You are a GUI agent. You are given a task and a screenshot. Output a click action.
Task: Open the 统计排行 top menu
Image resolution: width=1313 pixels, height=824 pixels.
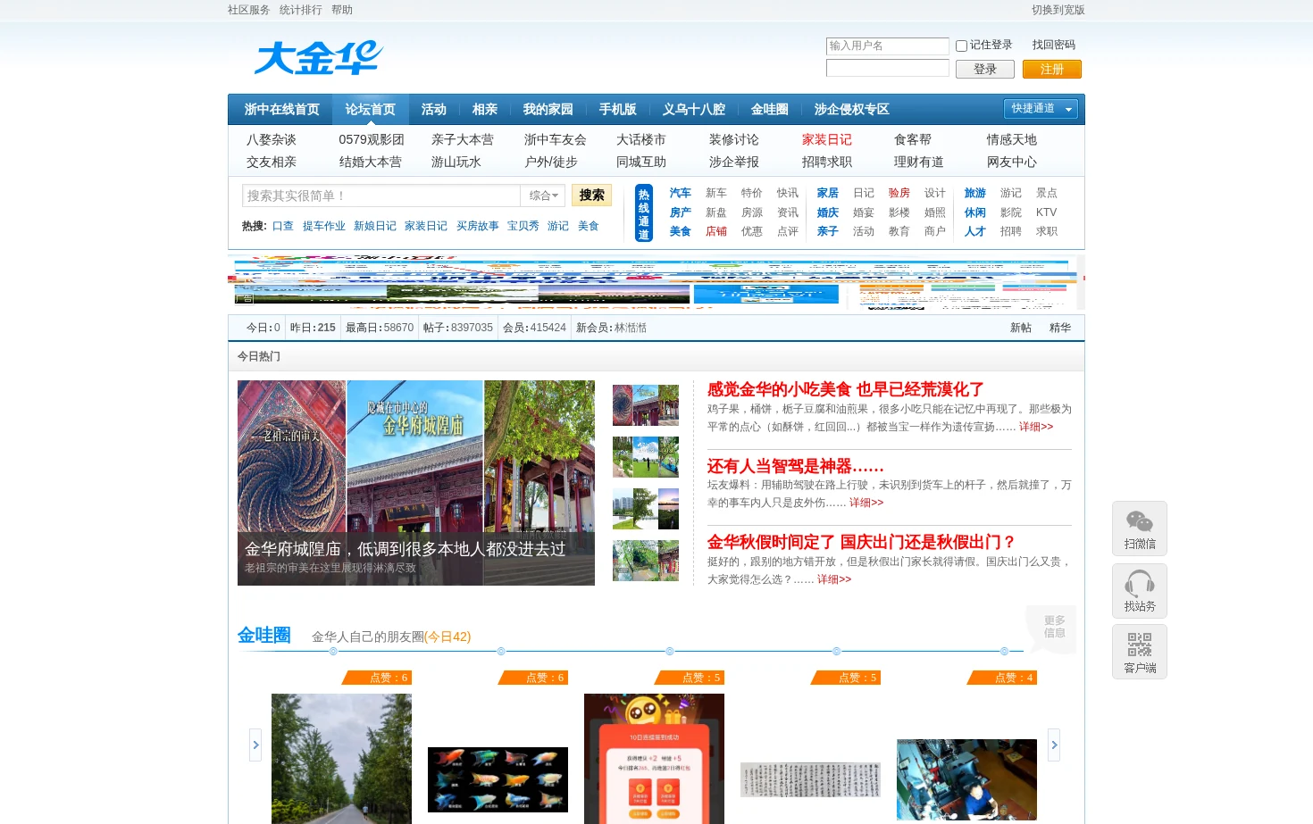[301, 10]
